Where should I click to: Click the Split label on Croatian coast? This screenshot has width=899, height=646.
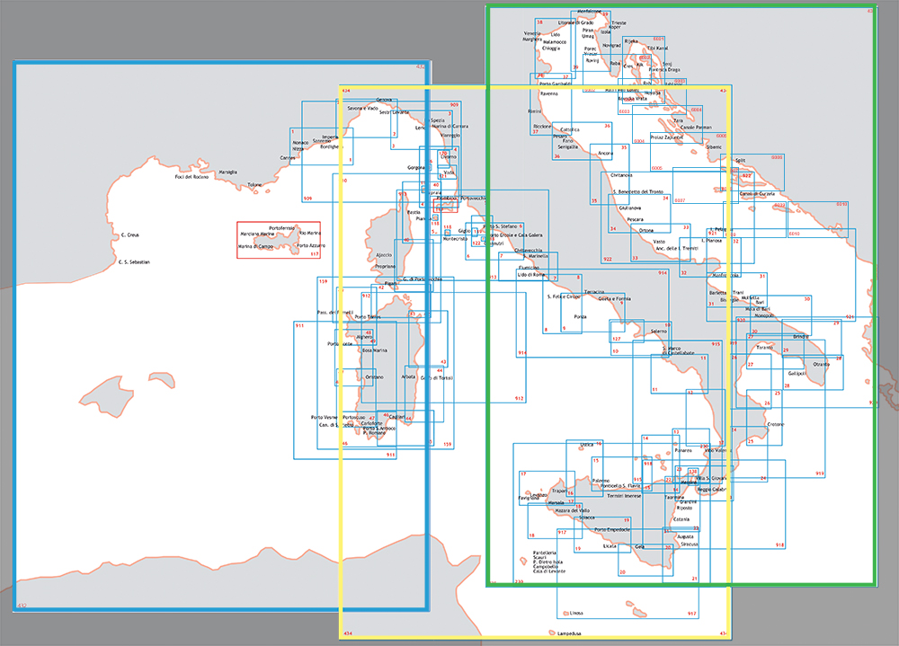(740, 161)
